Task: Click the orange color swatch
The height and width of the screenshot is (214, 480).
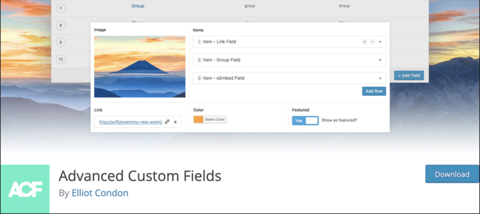Action: tap(198, 120)
